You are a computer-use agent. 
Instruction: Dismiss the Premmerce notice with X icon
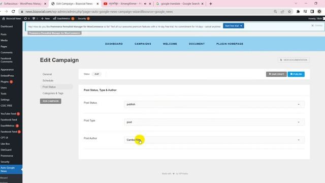[x=312, y=25]
